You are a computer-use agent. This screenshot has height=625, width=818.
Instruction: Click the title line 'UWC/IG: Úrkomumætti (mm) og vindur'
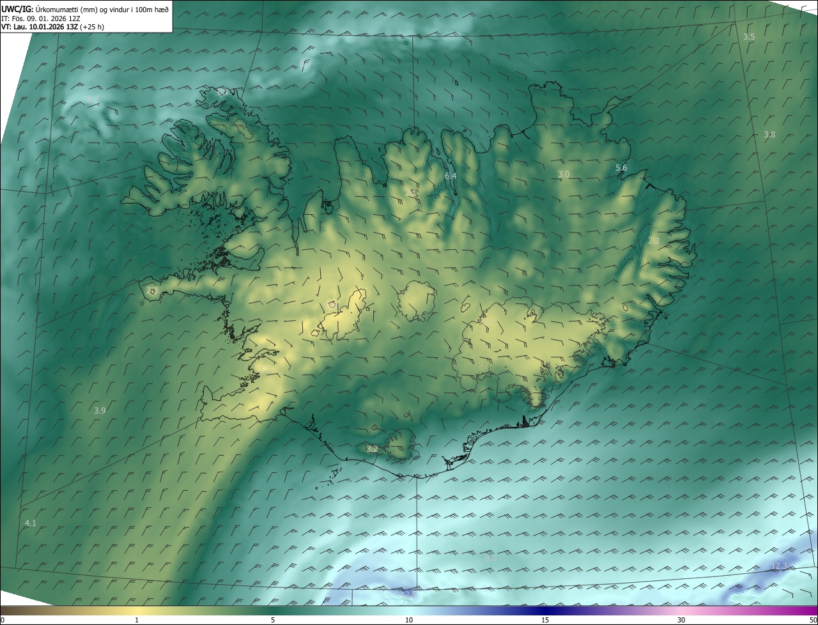click(85, 8)
